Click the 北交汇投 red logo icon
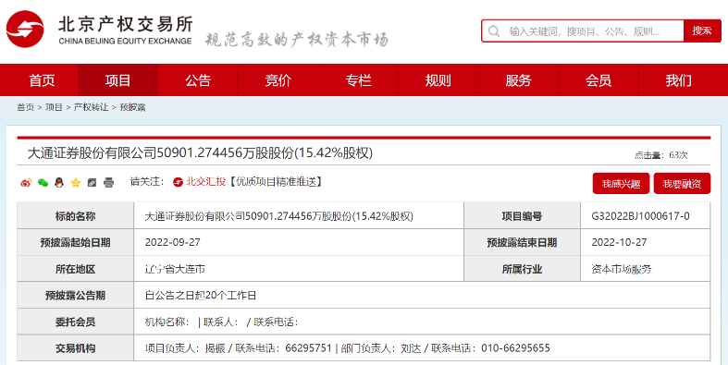 pyautogui.click(x=178, y=182)
